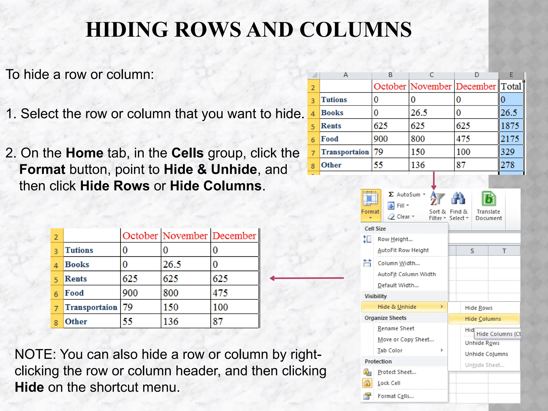Click 329 total cell in top table
Image resolution: width=548 pixels, height=411 pixels.
coord(511,152)
